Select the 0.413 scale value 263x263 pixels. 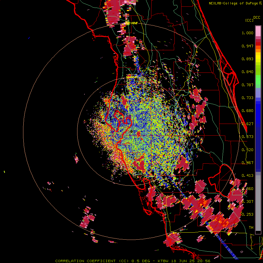click(x=248, y=176)
